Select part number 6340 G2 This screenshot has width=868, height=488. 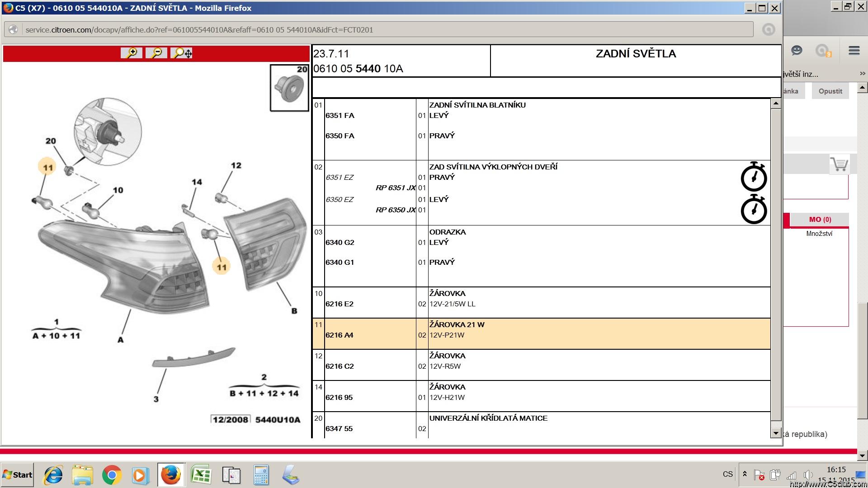pos(340,243)
